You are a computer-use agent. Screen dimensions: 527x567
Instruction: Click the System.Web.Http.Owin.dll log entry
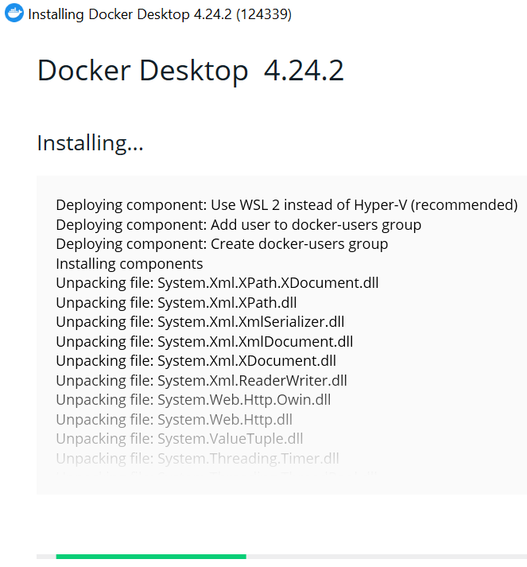[x=193, y=400]
